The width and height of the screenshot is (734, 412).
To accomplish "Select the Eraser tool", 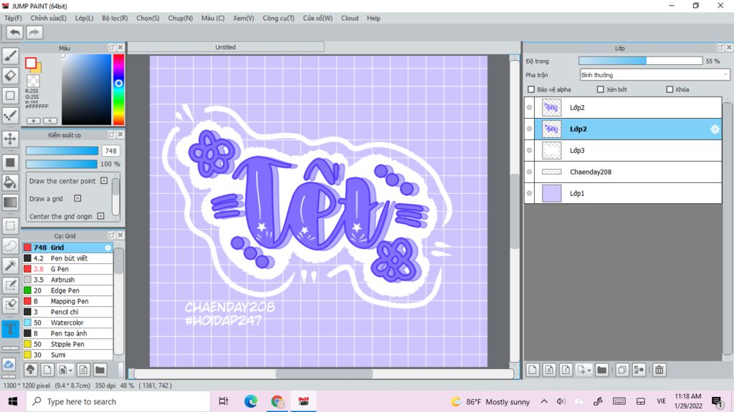I will (x=10, y=75).
